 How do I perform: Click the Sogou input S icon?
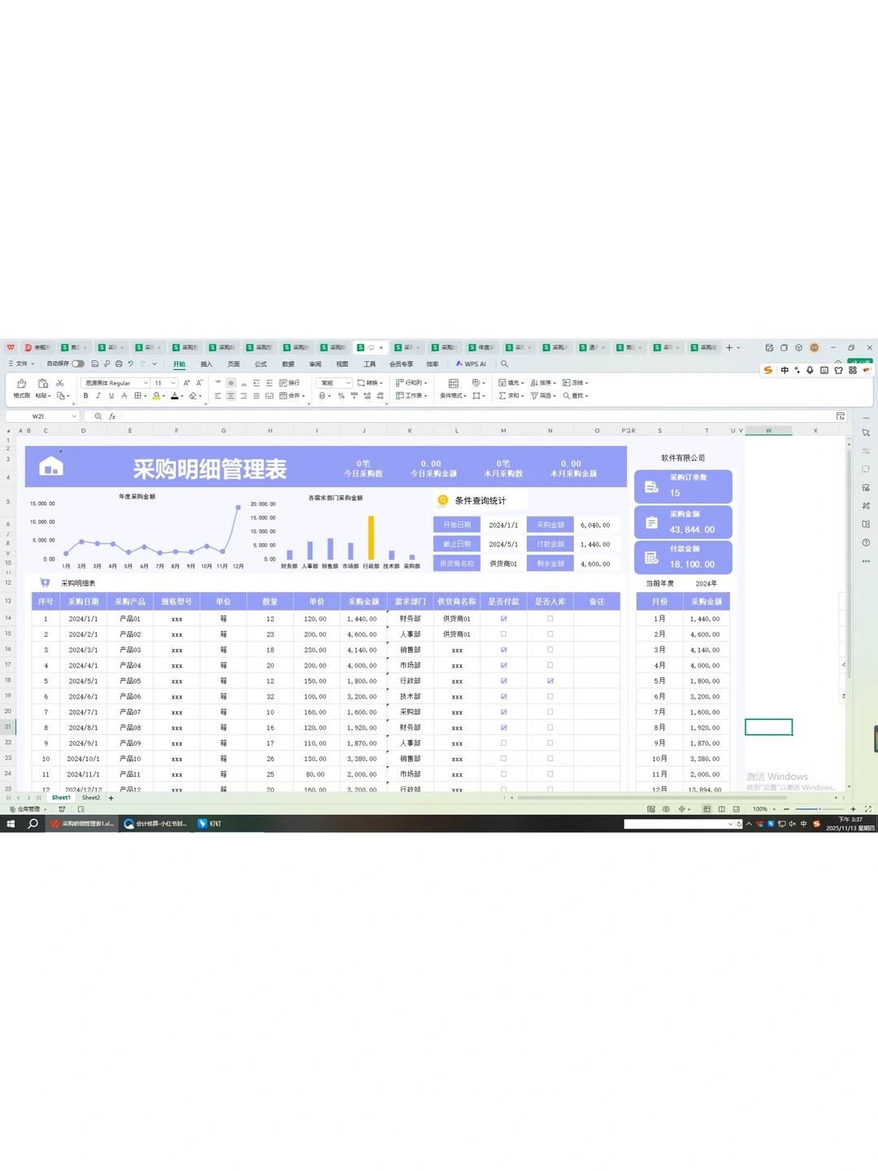(768, 370)
